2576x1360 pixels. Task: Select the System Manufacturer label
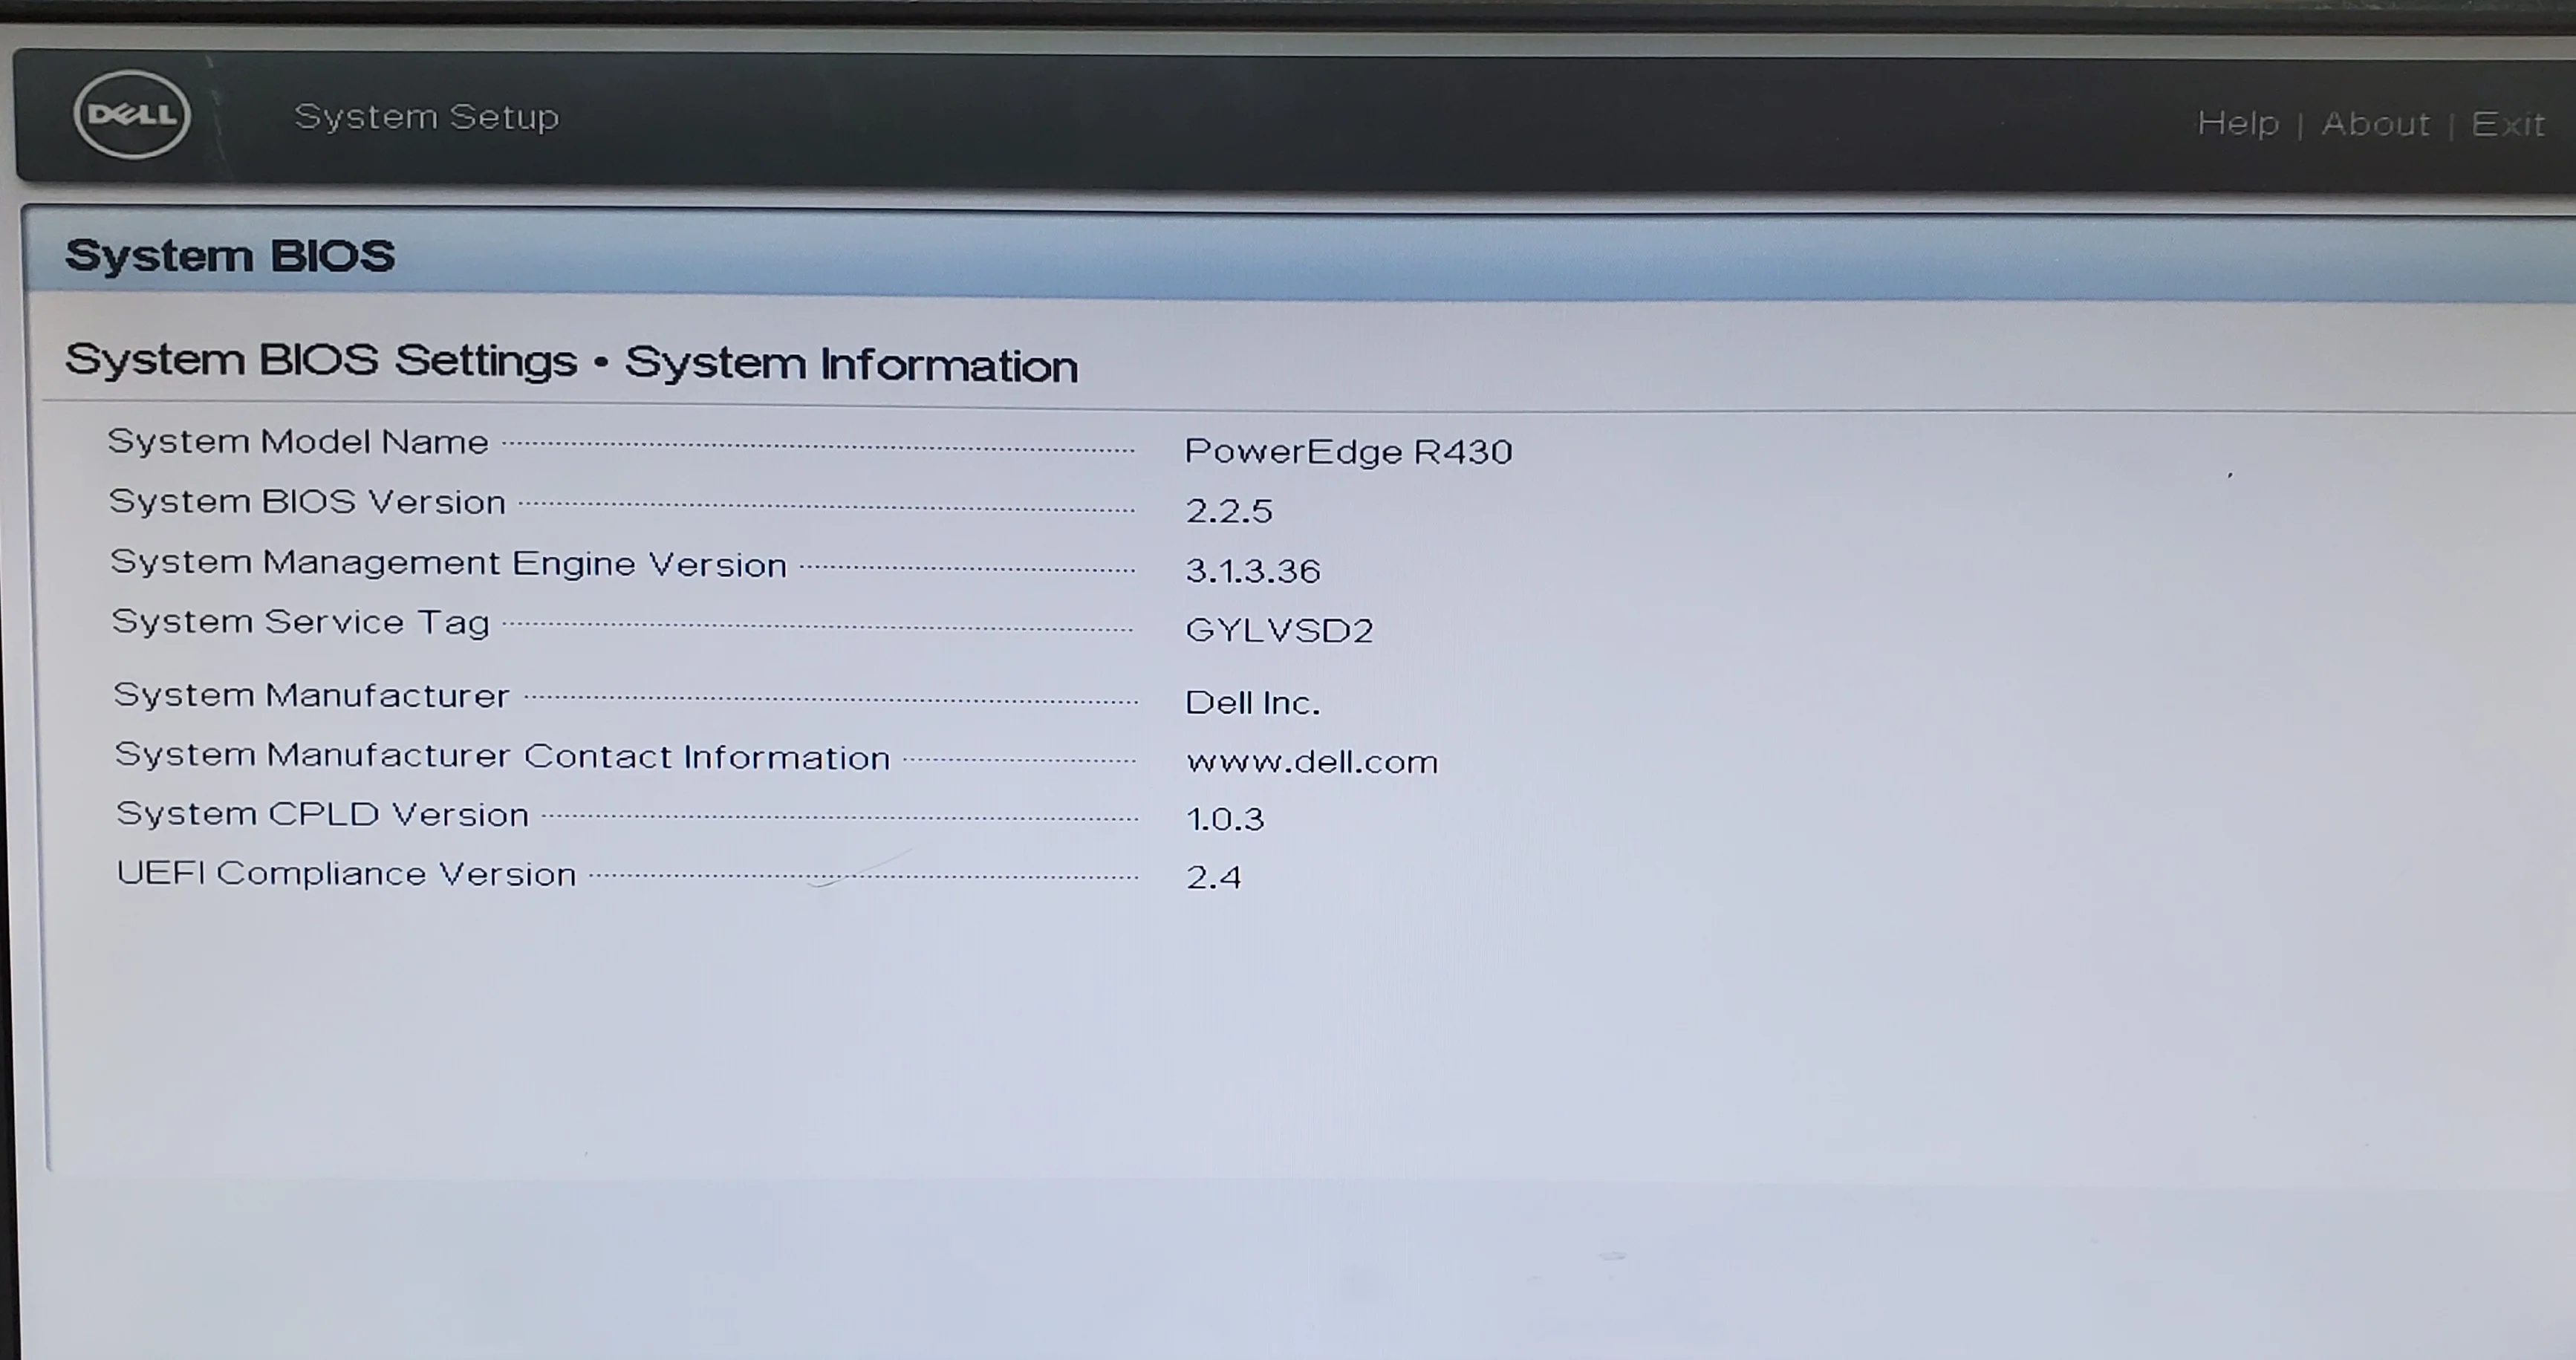(x=312, y=695)
